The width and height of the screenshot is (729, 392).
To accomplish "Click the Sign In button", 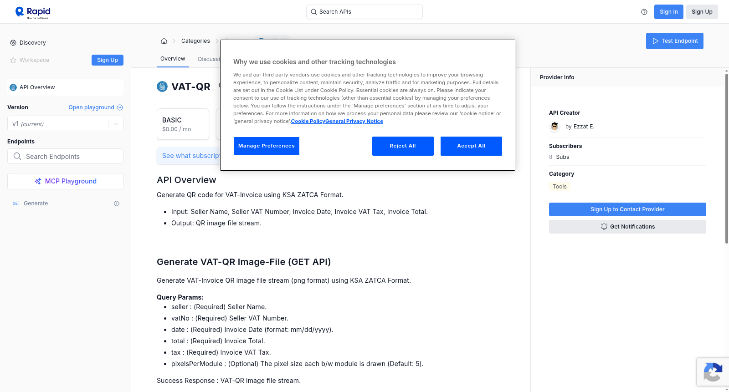I will pyautogui.click(x=669, y=12).
